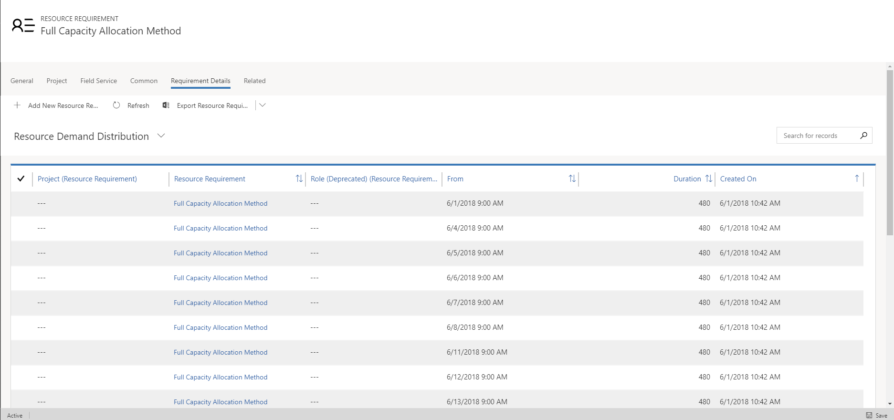Open the export options dropdown chevron
The height and width of the screenshot is (420, 894).
click(x=263, y=105)
